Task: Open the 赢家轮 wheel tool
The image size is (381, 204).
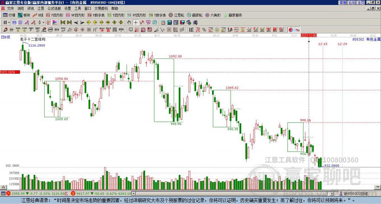Action: click(x=195, y=15)
